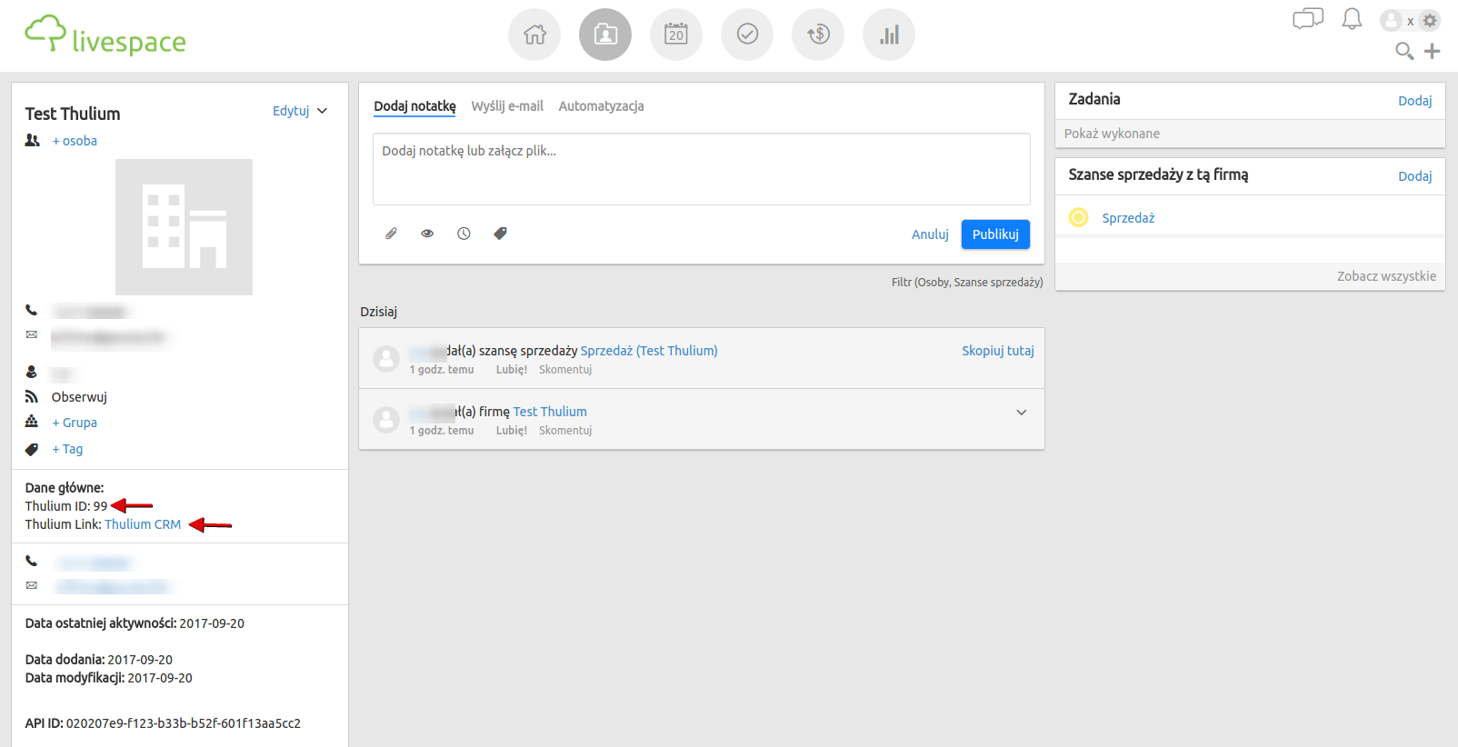The height and width of the screenshot is (747, 1458).
Task: Click the group icon beside Grupa
Action: click(x=32, y=422)
